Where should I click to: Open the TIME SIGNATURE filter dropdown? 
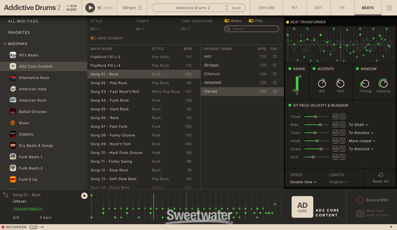[x=185, y=29]
